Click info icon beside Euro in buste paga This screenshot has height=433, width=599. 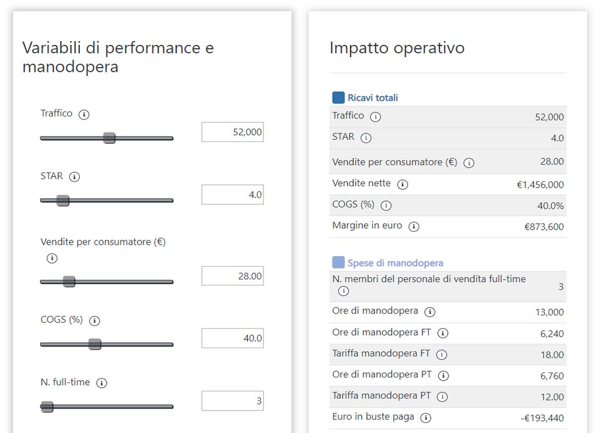[426, 417]
